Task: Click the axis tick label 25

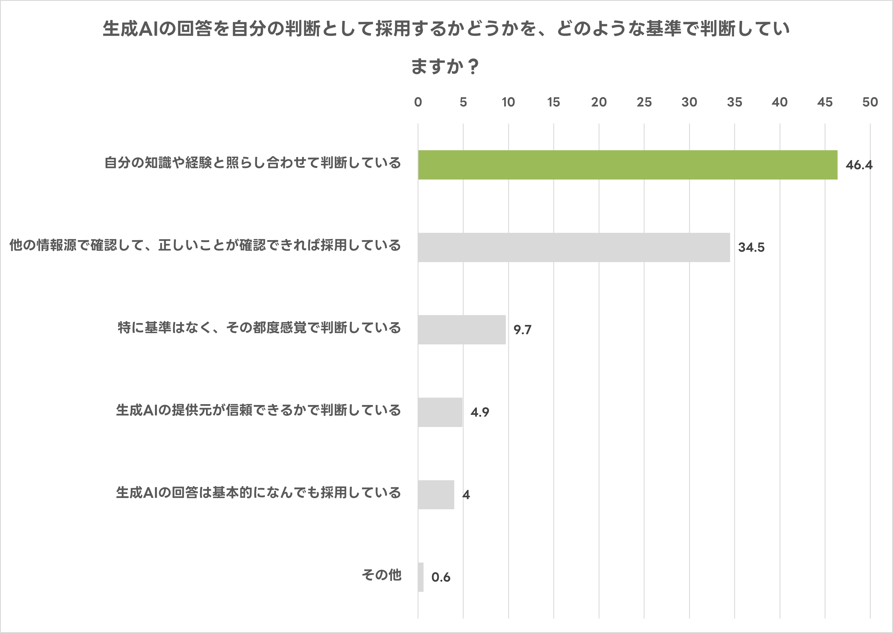Action: tap(644, 102)
